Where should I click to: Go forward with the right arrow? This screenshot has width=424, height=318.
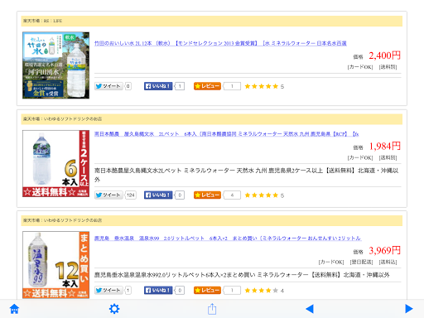[x=409, y=309]
